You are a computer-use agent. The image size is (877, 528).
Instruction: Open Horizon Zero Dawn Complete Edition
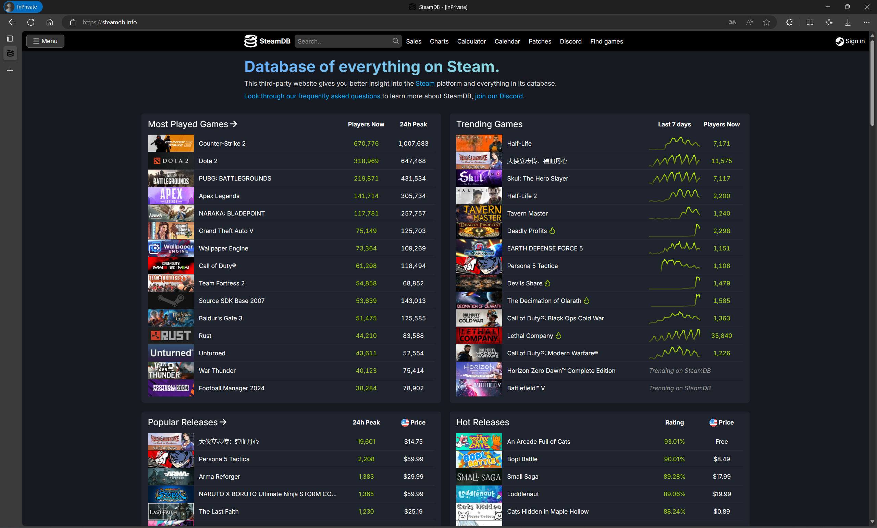561,370
